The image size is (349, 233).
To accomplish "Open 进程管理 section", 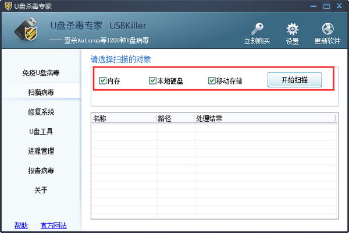I will pyautogui.click(x=41, y=151).
